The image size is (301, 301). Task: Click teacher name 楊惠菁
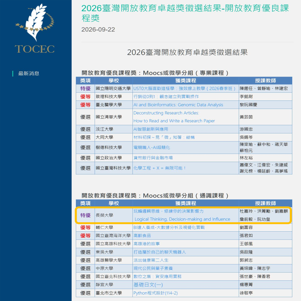[x=246, y=285]
